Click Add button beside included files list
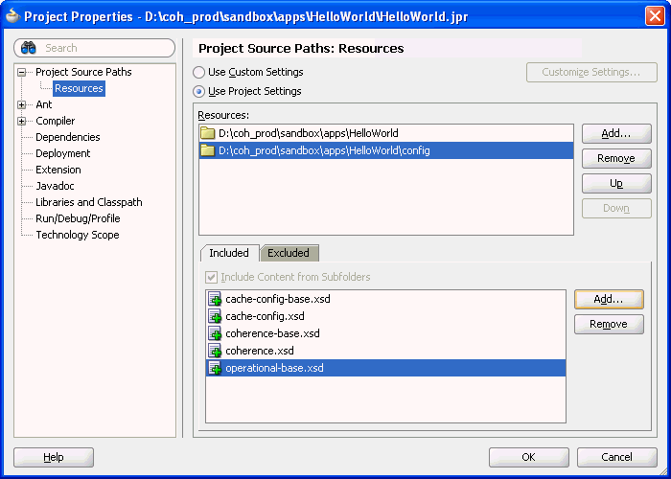The height and width of the screenshot is (479, 671). click(609, 299)
